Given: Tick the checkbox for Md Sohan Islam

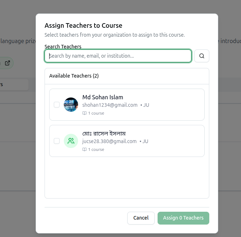Looking at the screenshot, I should [57, 105].
